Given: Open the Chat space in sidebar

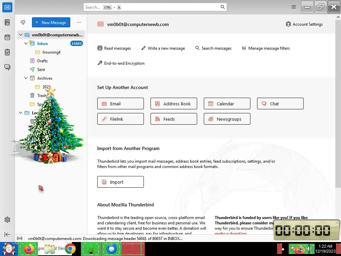Looking at the screenshot, I should coord(7,67).
